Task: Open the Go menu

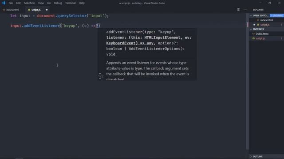Action: 49,3
